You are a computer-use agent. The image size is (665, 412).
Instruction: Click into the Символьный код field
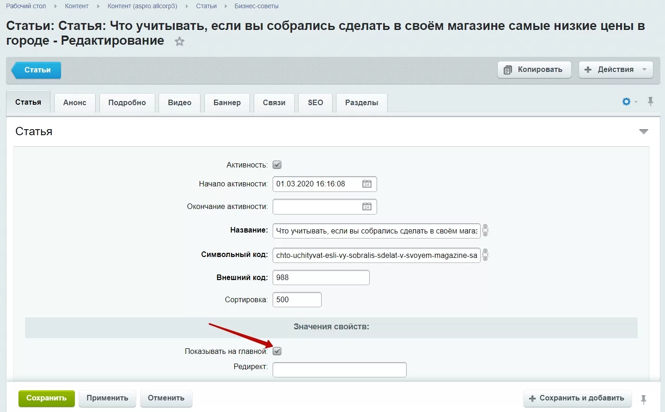tap(377, 255)
